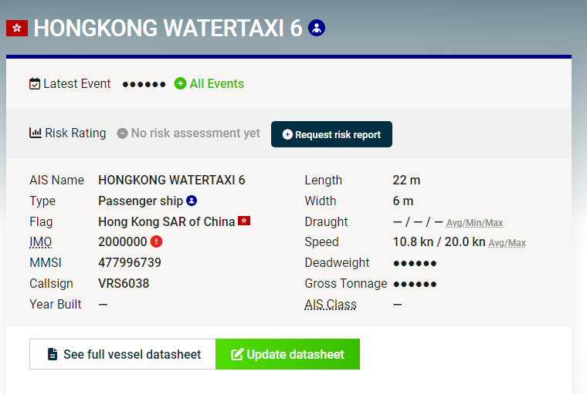
Task: Click the Risk Rating chart icon
Action: [36, 133]
